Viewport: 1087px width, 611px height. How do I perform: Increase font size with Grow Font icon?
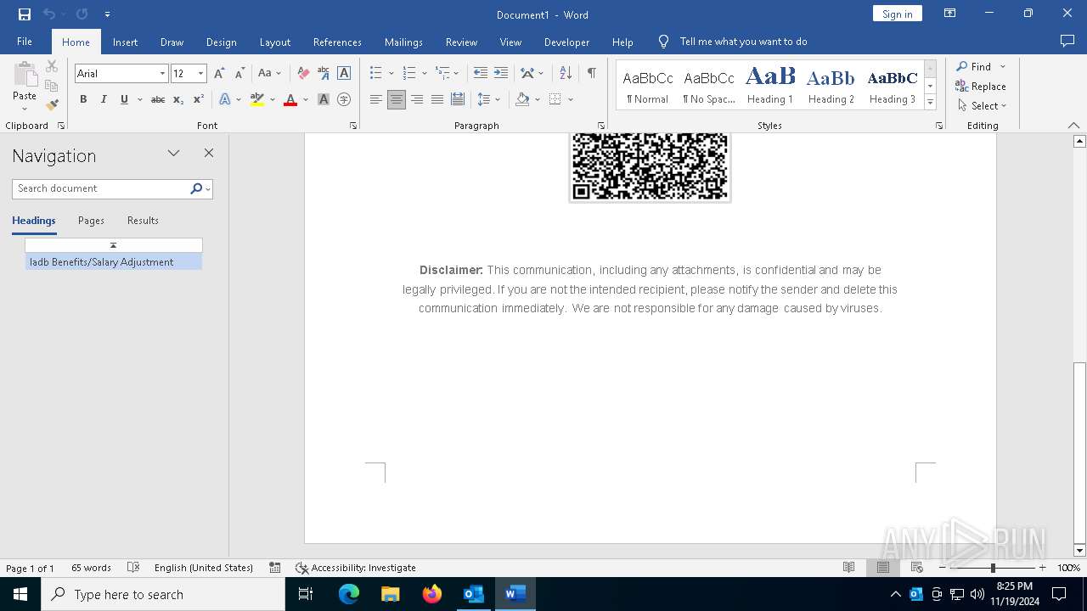pyautogui.click(x=219, y=74)
